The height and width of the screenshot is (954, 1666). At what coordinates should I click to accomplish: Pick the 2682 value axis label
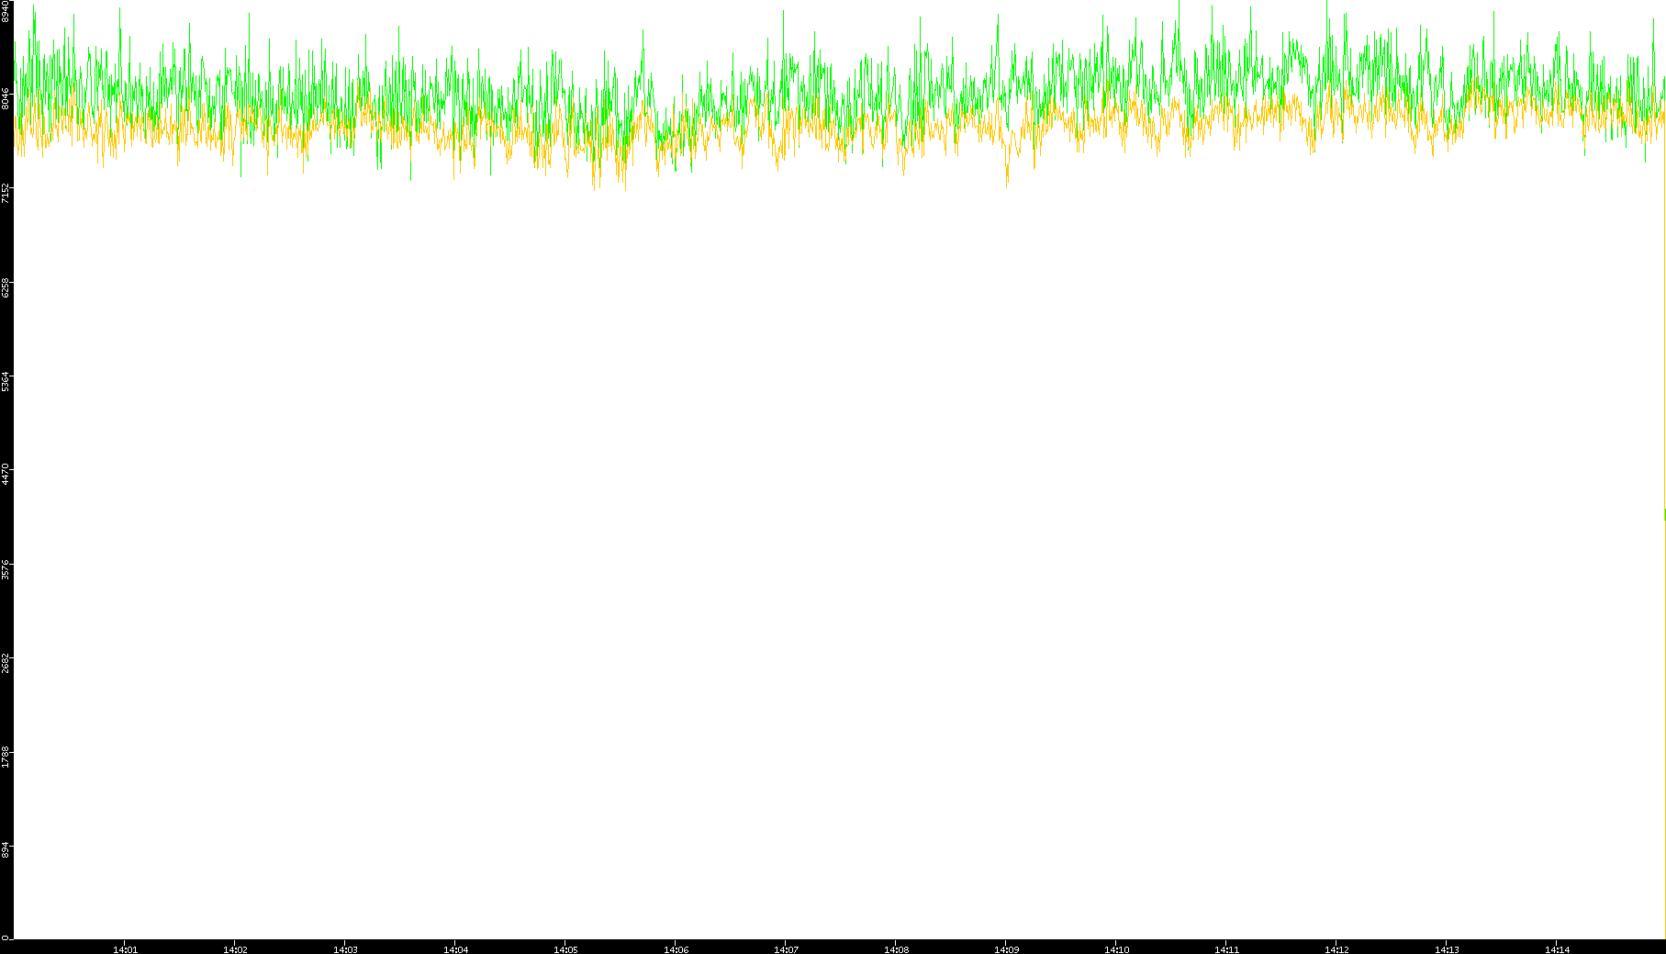tap(6, 663)
